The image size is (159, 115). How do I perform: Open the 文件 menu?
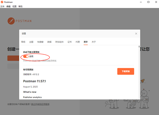pyautogui.click(x=2, y=6)
